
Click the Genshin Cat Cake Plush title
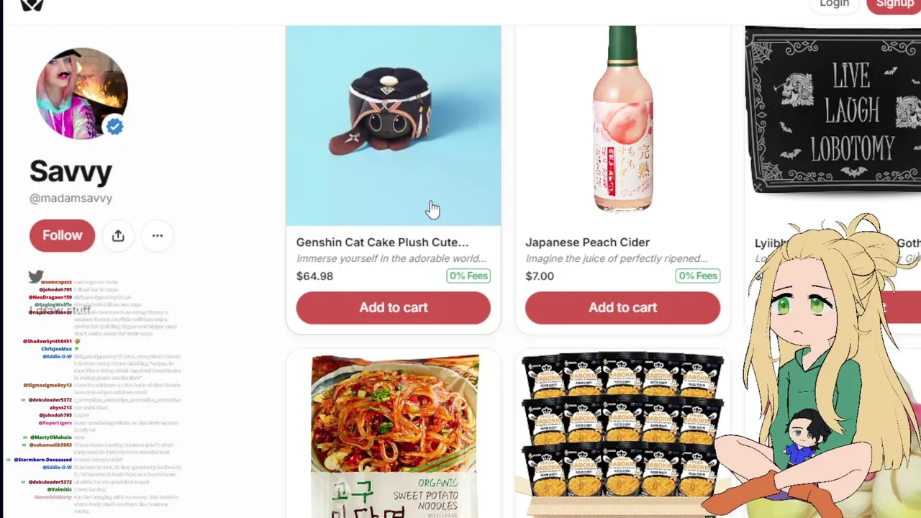pos(382,242)
